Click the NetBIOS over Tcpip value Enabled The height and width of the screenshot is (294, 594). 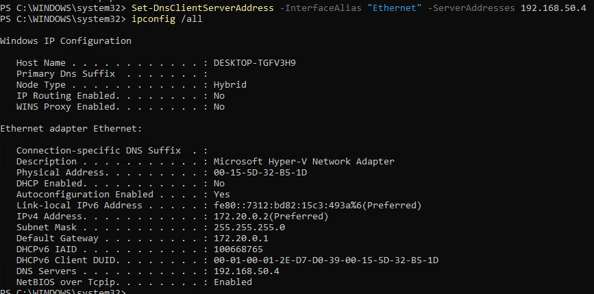232,282
